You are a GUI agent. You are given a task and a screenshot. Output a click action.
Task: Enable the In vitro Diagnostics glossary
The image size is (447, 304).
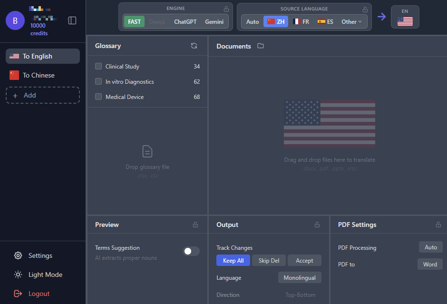[98, 81]
